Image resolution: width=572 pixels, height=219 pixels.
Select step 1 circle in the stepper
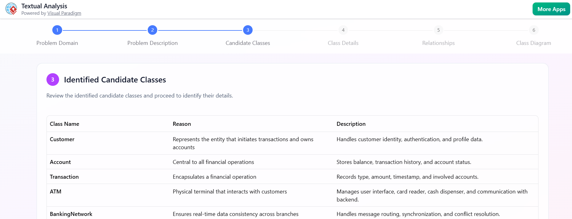coord(57,30)
